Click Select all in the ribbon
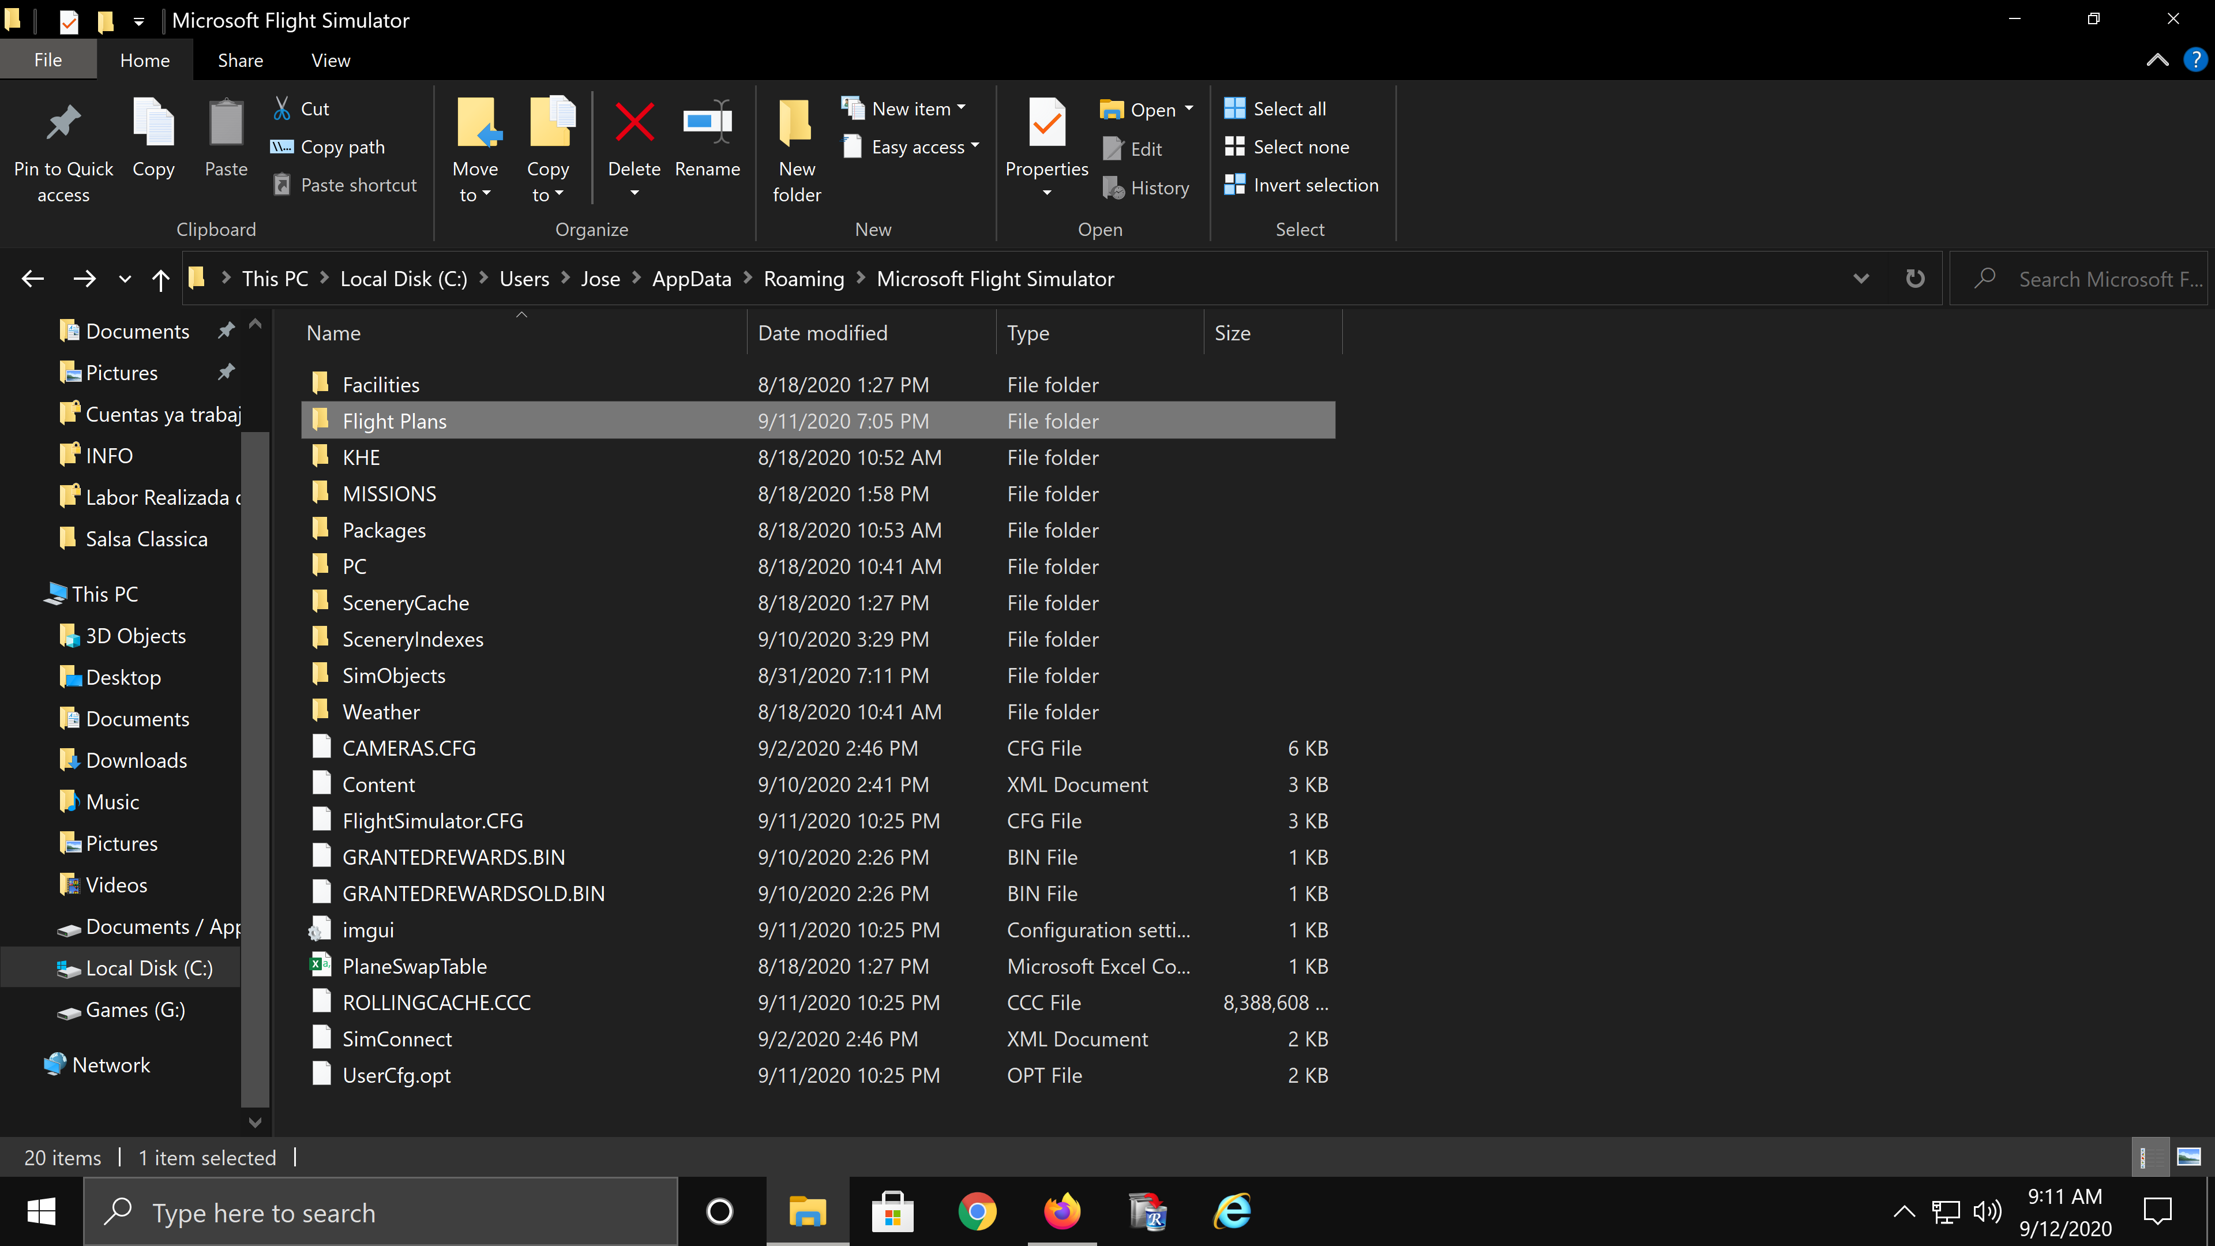 click(x=1275, y=108)
